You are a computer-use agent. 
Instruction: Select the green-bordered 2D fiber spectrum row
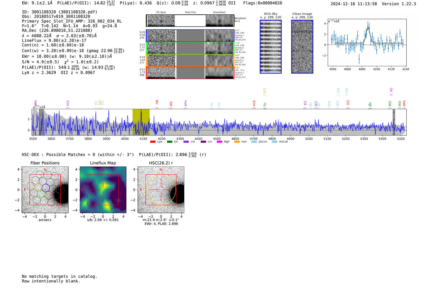click(x=190, y=48)
